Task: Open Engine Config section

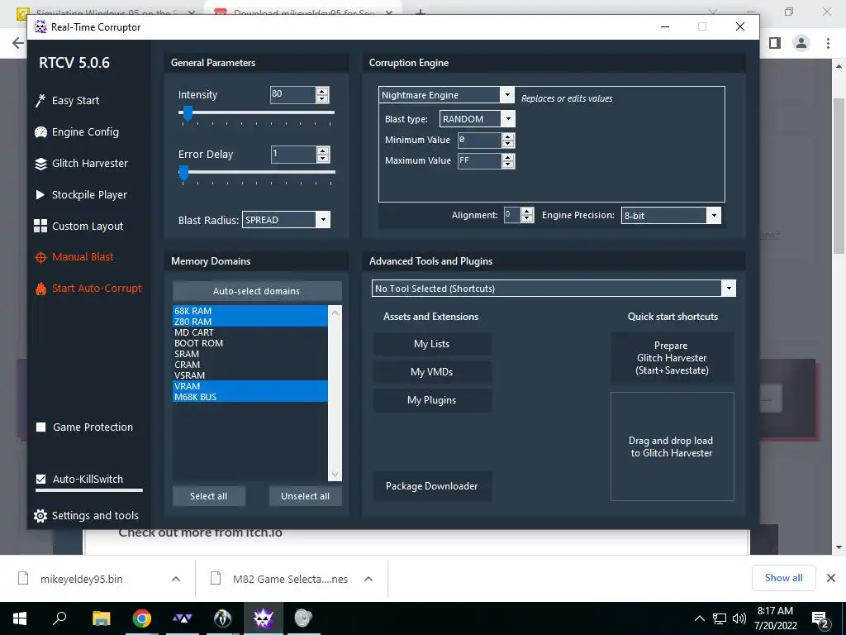Action: [85, 132]
